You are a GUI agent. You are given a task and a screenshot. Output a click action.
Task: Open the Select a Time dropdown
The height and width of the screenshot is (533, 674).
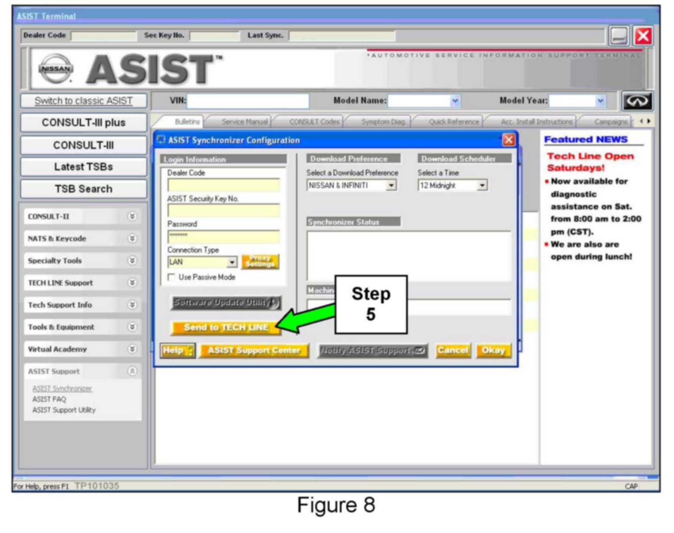coord(482,186)
